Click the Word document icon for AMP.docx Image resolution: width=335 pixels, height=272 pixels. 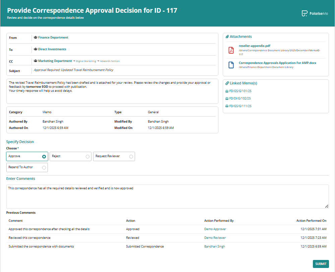tap(231, 65)
